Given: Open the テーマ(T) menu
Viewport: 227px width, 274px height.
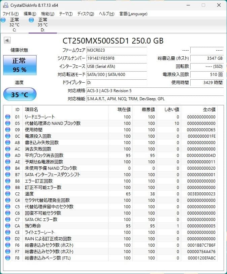Looking at the screenshot, I should (66, 13).
